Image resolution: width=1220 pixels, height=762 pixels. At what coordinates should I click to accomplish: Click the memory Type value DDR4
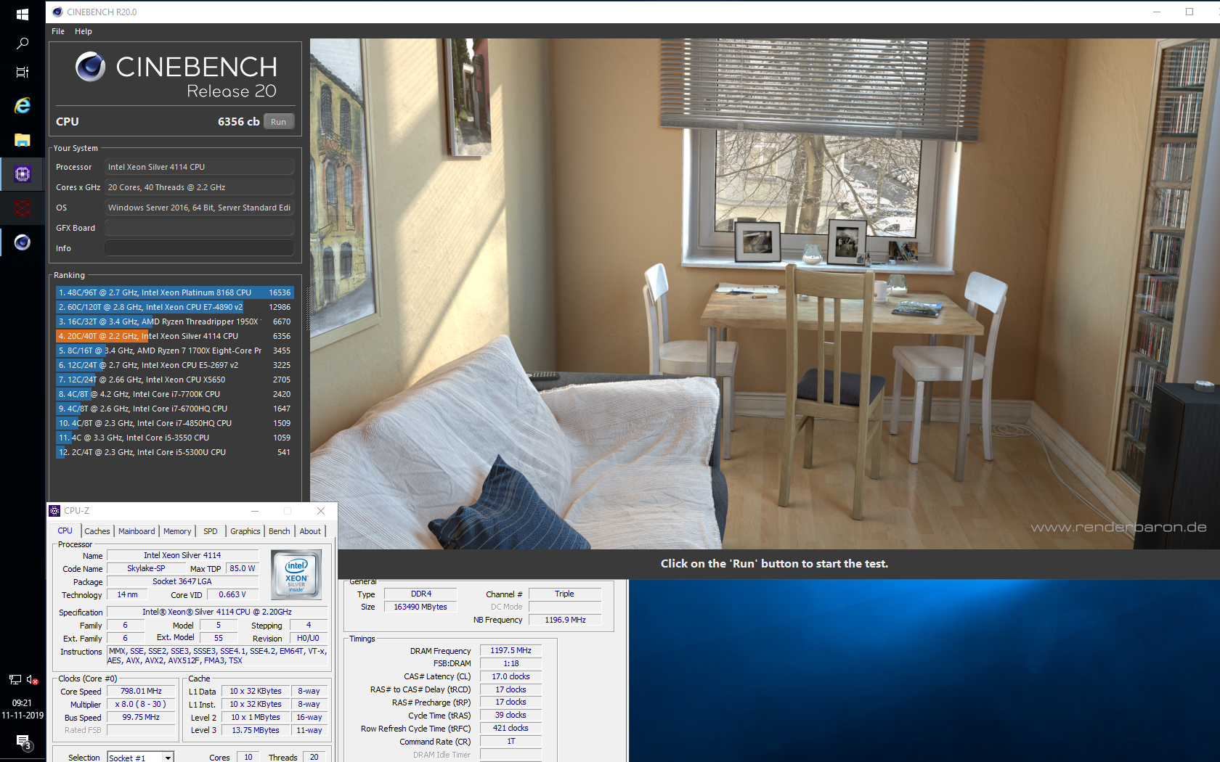click(420, 594)
